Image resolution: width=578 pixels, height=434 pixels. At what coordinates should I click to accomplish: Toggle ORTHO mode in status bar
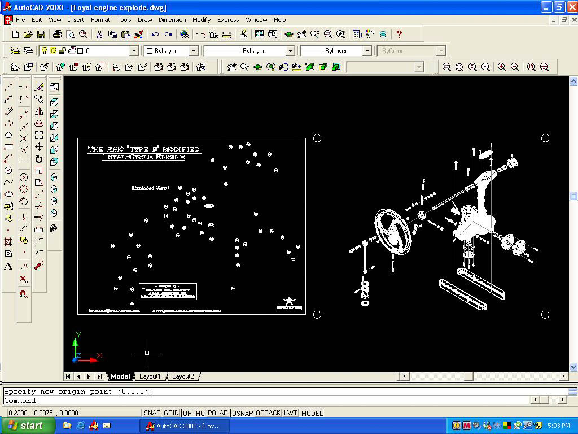pyautogui.click(x=194, y=413)
